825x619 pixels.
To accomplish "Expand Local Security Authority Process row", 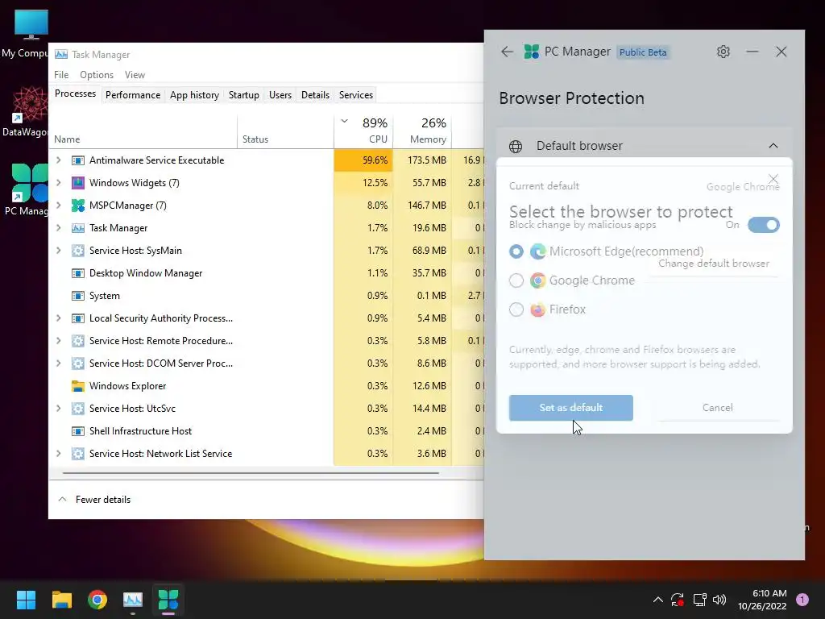I will 58,318.
